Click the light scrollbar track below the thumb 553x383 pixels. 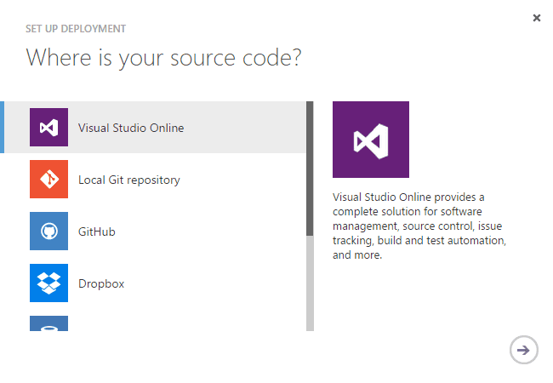(310, 281)
